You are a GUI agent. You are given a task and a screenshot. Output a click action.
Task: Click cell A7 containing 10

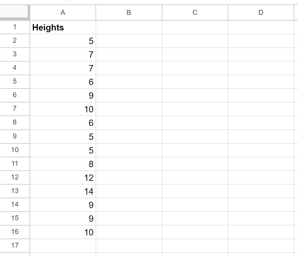pos(63,109)
